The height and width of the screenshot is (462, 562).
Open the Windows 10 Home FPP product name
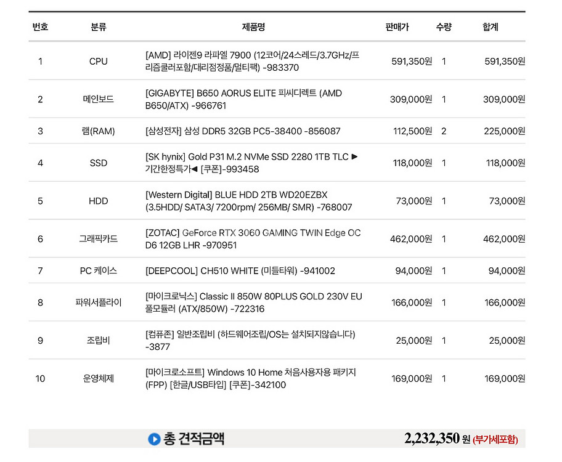pos(251,378)
